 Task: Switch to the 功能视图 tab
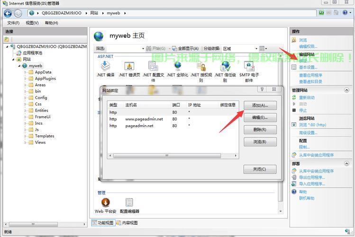tap(103, 223)
